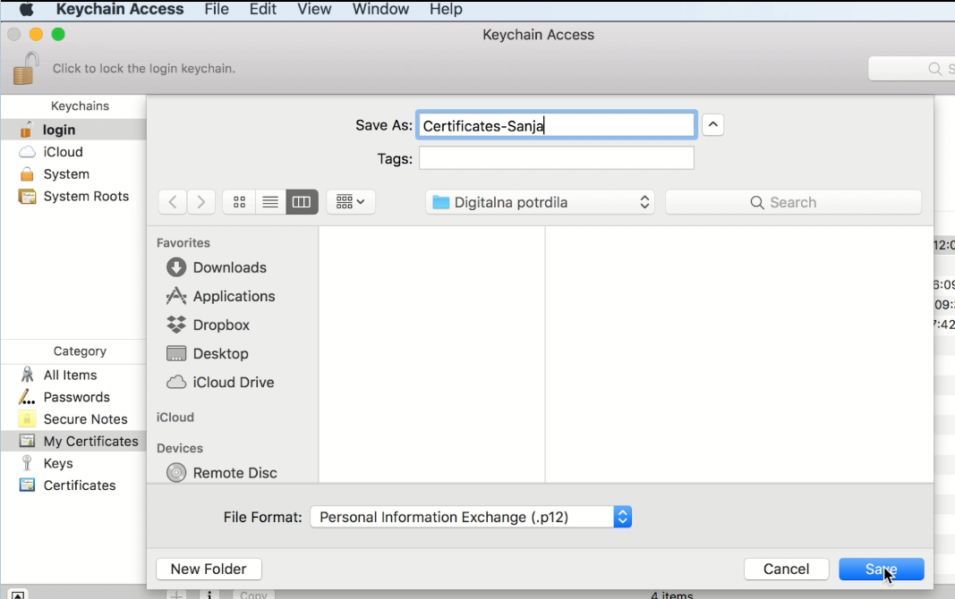Viewport: 955px width, 599px height.
Task: Open the File menu
Action: point(217,9)
